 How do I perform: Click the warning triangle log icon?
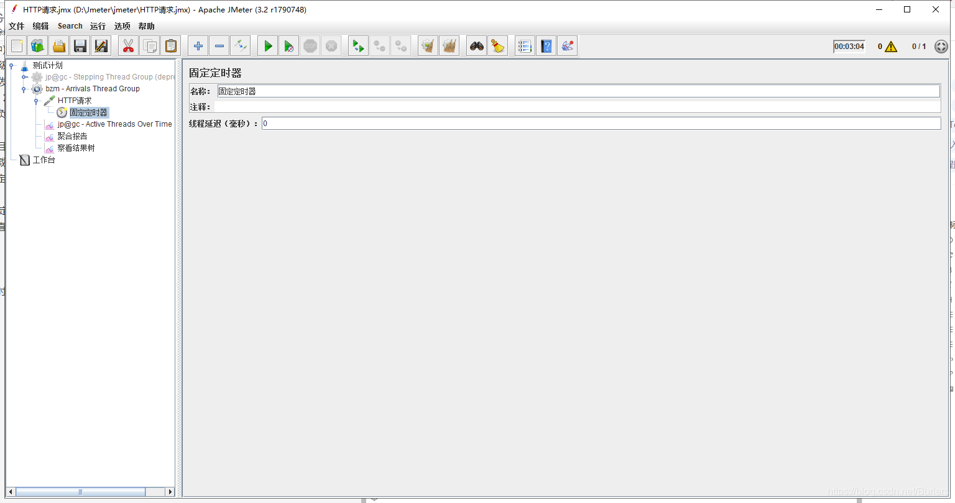[891, 47]
